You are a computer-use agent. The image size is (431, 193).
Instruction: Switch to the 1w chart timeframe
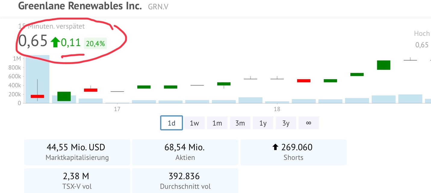[194, 123]
